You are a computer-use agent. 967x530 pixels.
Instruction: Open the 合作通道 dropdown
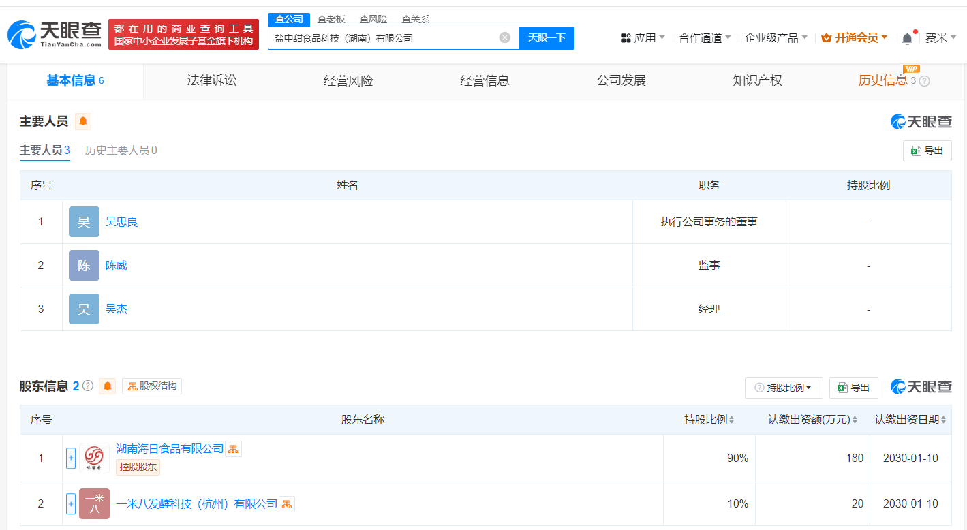(x=705, y=38)
